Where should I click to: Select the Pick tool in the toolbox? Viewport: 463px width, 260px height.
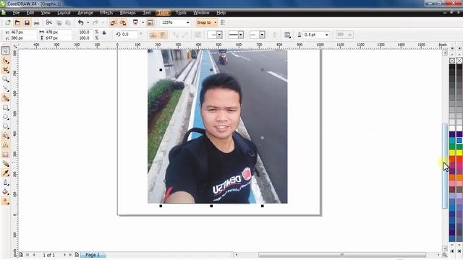(5, 51)
